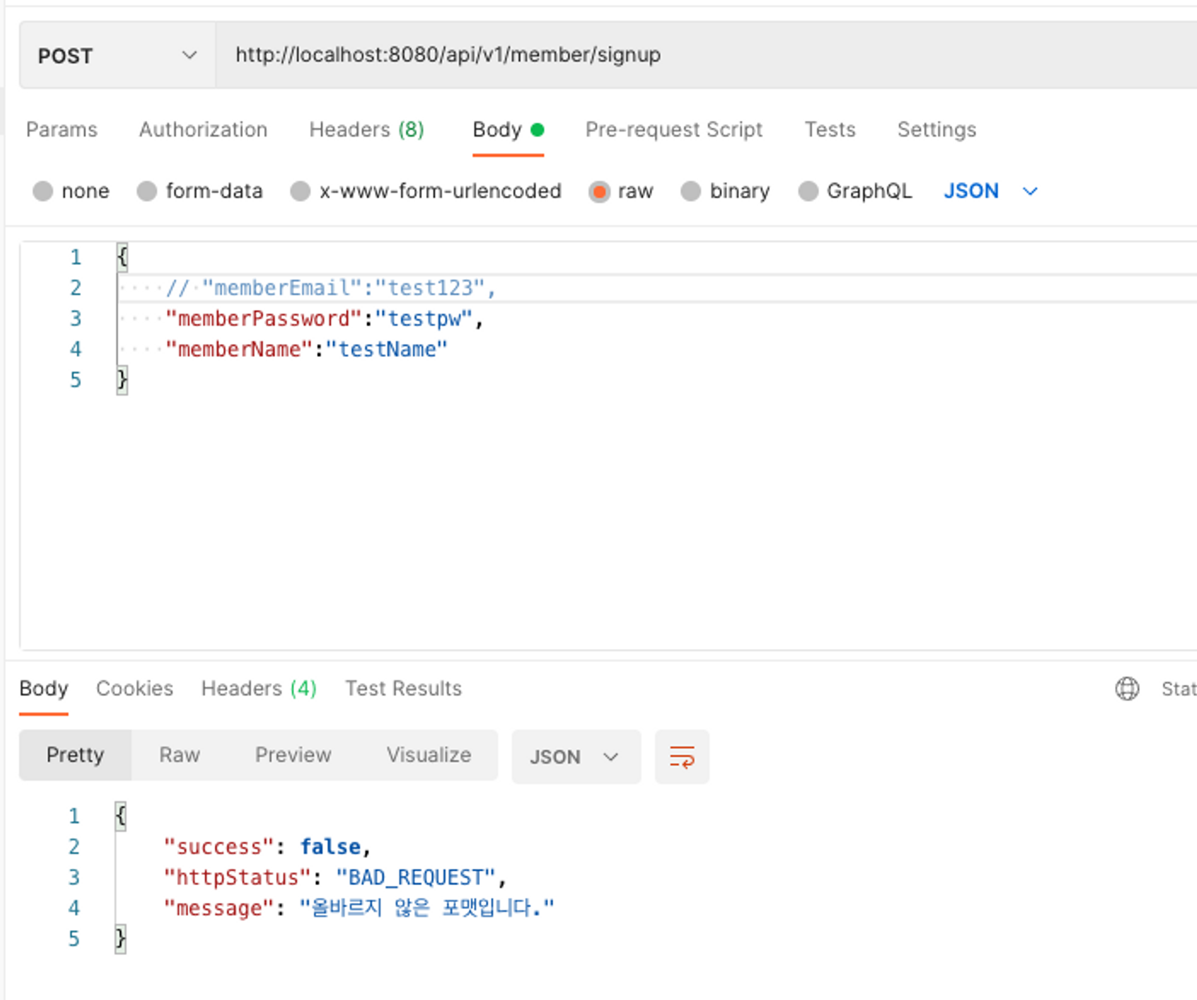1197x1000 pixels.
Task: Open the request Headers (8) tab
Action: tap(366, 130)
